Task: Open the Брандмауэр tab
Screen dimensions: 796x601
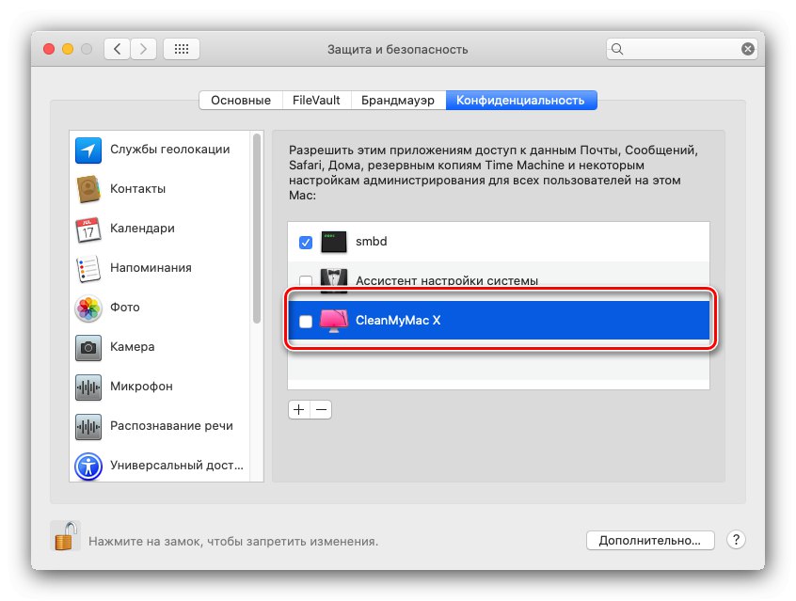Action: (x=398, y=99)
